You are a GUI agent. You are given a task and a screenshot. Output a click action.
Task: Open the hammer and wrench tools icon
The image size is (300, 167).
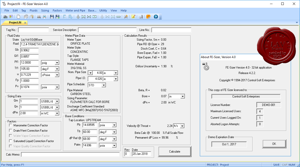click(x=126, y=17)
